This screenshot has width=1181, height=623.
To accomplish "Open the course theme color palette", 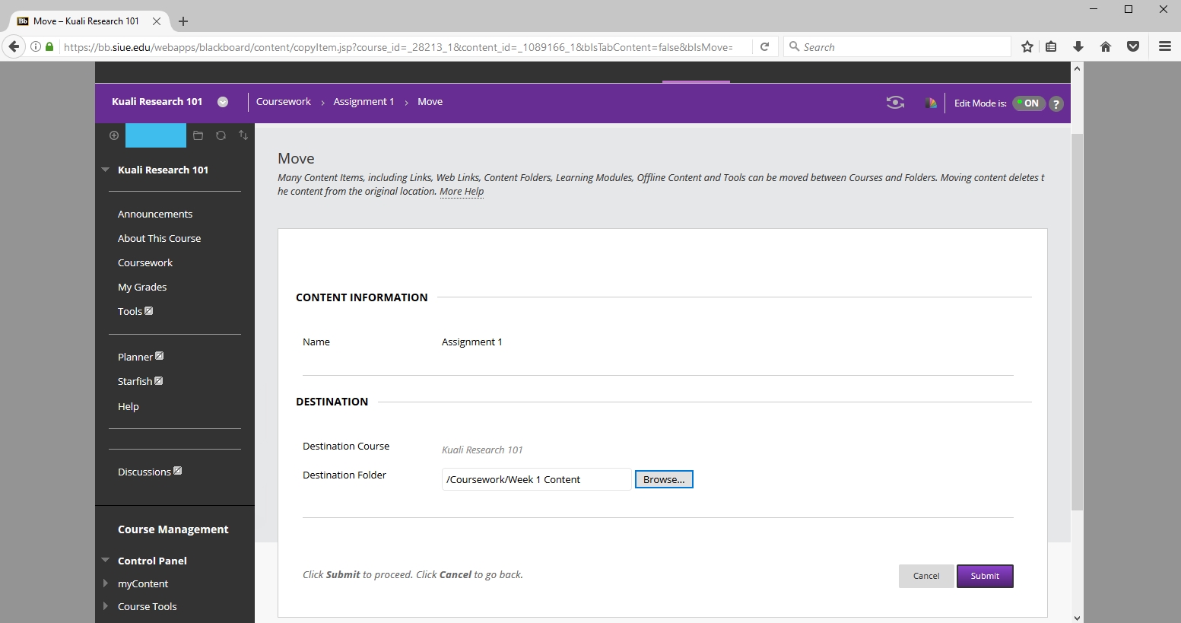I will (930, 103).
